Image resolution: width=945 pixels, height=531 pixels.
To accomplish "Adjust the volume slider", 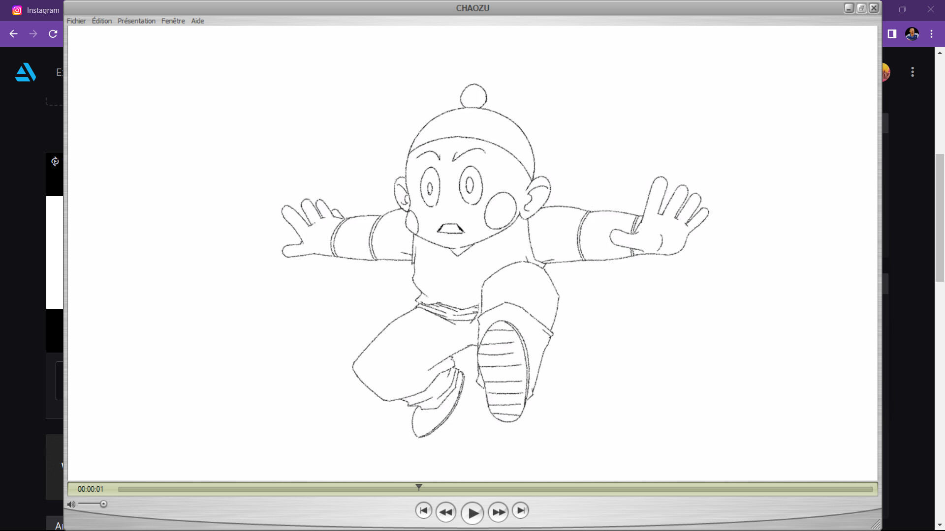I will [x=104, y=504].
